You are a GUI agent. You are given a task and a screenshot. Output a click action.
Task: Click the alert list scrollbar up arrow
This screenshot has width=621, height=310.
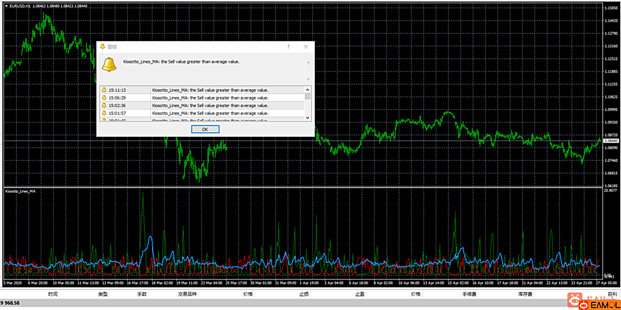(x=307, y=90)
